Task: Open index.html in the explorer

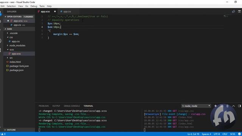Action: point(15,62)
